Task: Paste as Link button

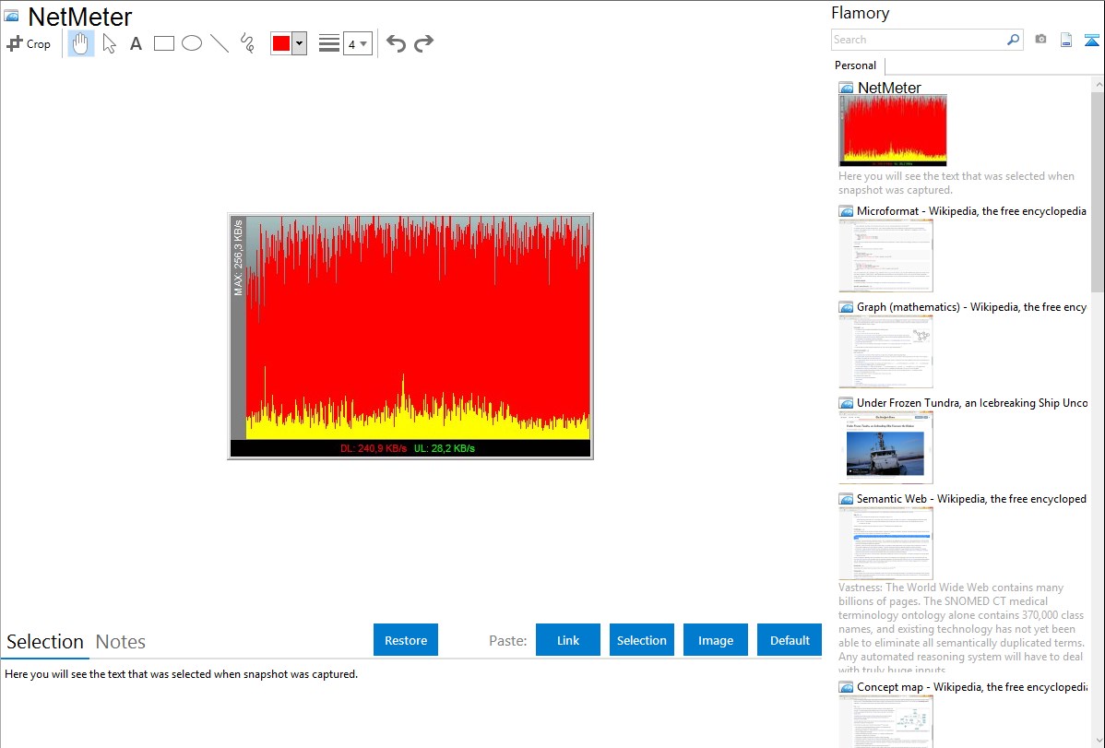Action: [568, 640]
